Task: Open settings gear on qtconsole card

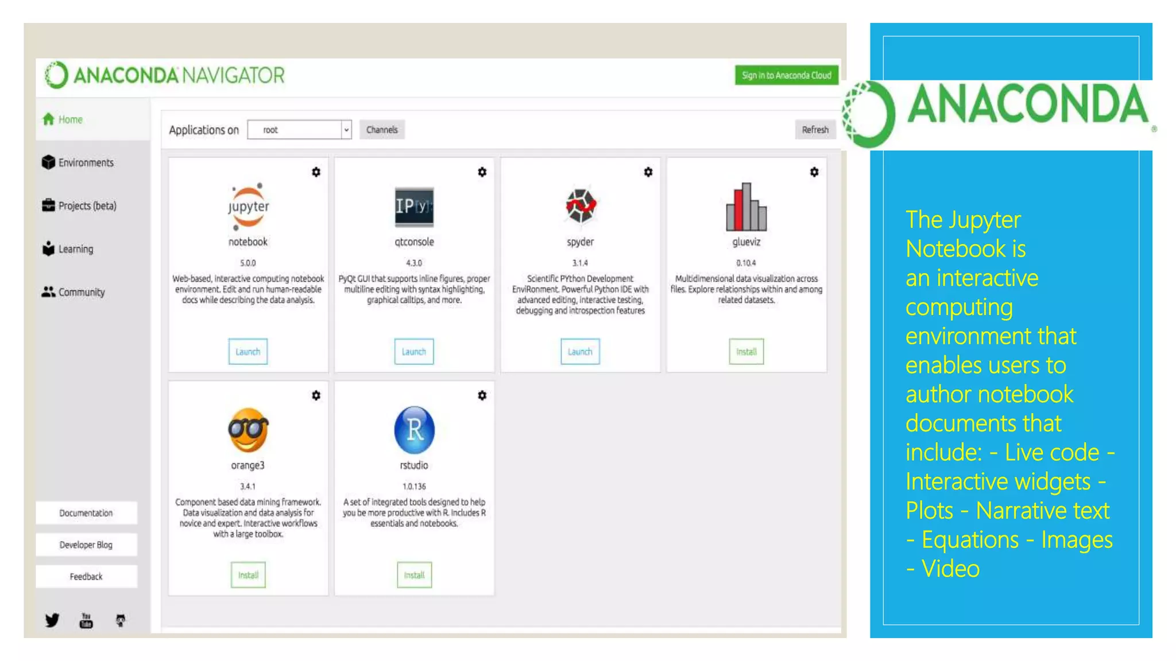Action: [482, 172]
